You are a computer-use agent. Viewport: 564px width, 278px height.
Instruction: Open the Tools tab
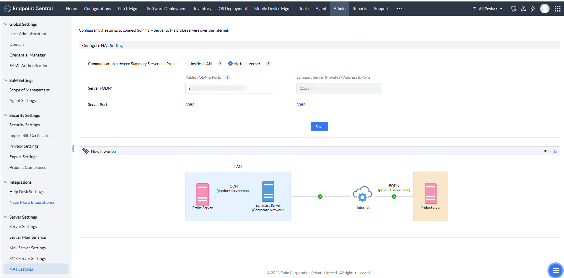click(x=304, y=9)
